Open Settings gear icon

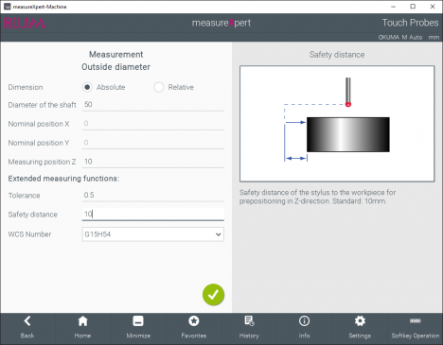(x=360, y=321)
